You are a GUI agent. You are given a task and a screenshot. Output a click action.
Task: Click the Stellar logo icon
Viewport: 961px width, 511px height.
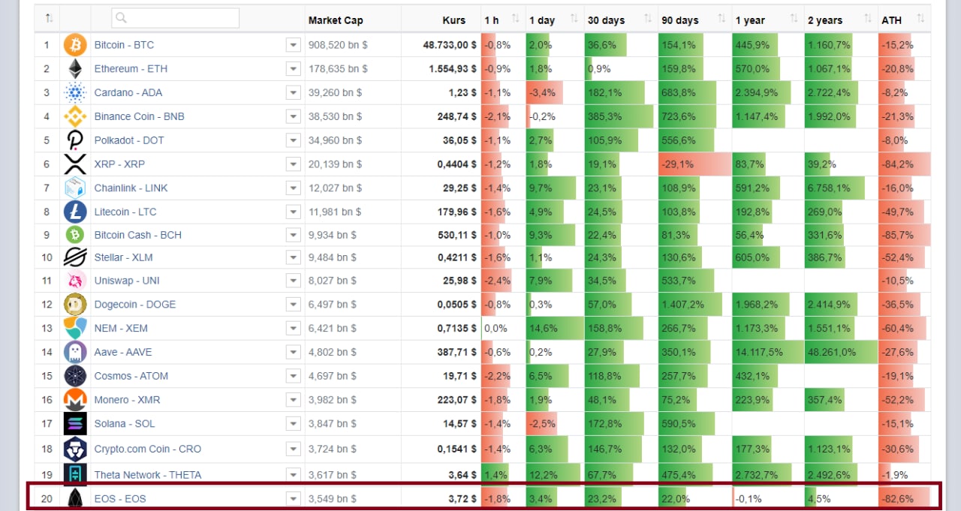click(75, 257)
